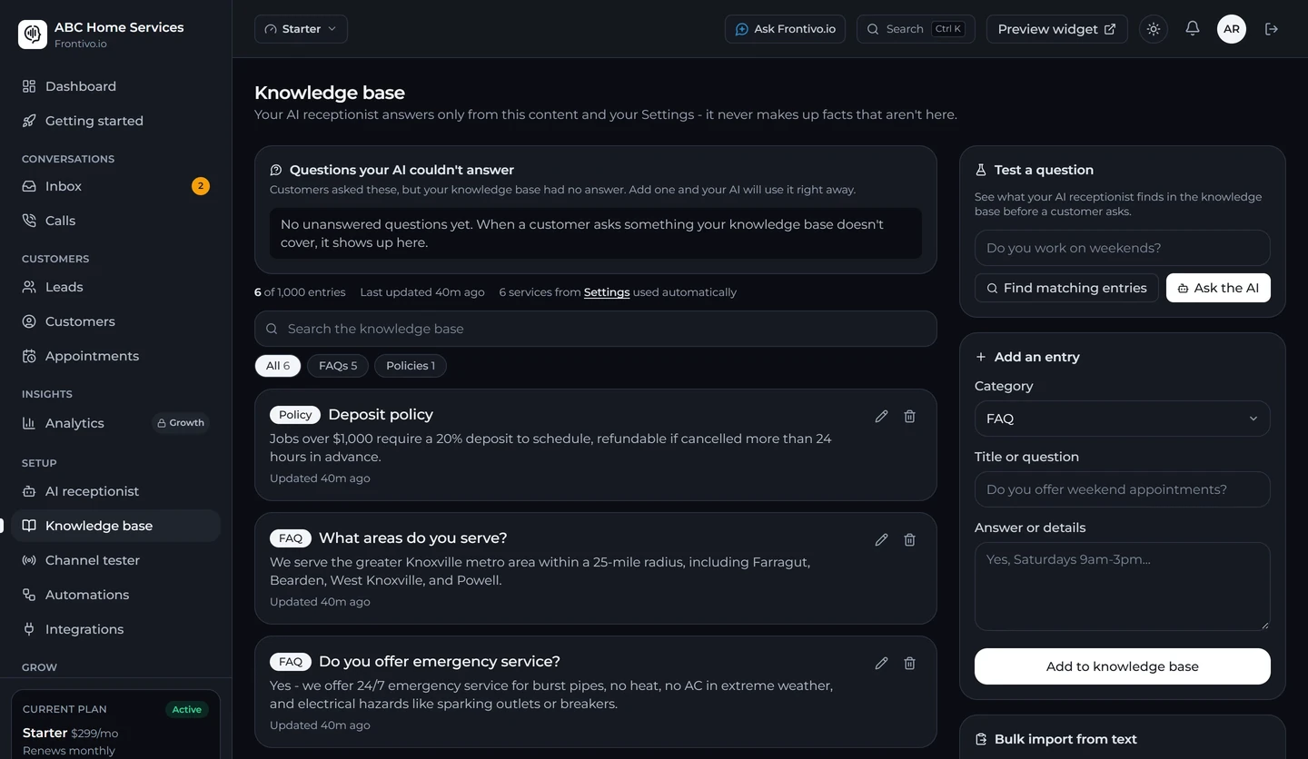Image resolution: width=1308 pixels, height=759 pixels.
Task: Click the Search the knowledge base field
Action: coord(595,329)
